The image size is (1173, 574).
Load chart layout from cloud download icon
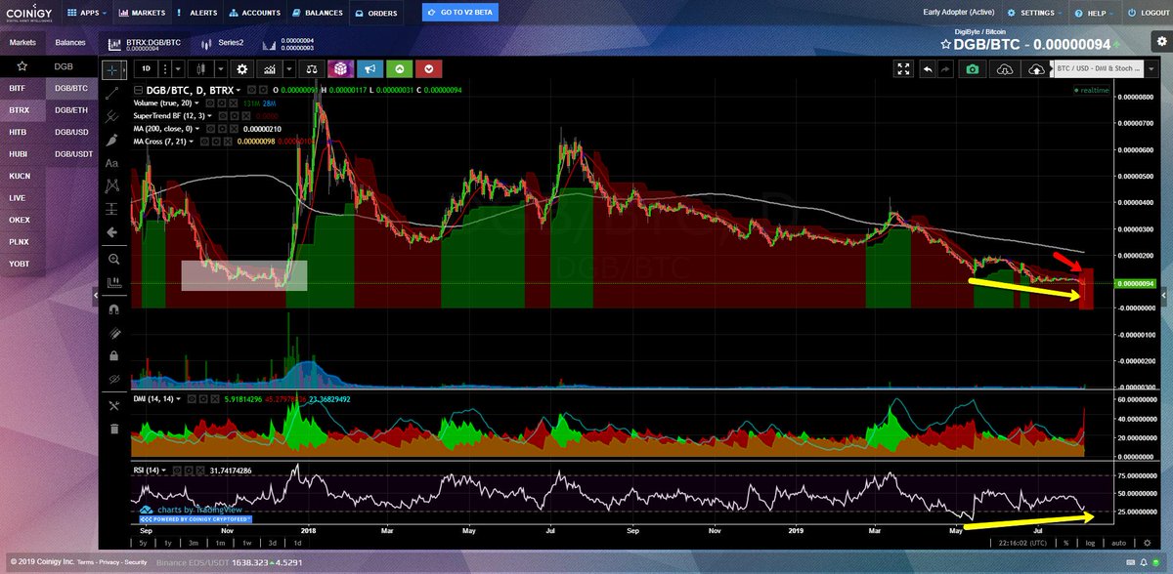(x=1004, y=69)
